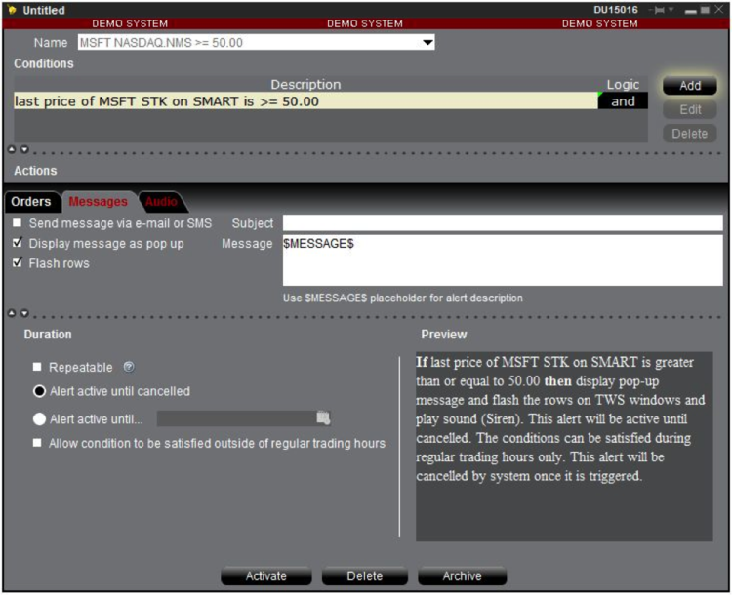Click the alert bell icon in title bar
This screenshot has height=595, width=732.
click(12, 10)
